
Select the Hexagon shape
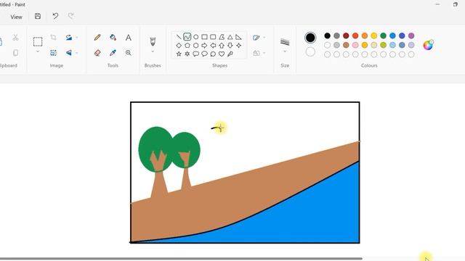click(195, 46)
